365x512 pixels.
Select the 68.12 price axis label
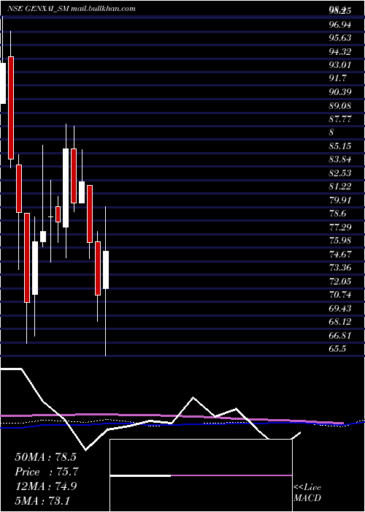[x=339, y=322]
